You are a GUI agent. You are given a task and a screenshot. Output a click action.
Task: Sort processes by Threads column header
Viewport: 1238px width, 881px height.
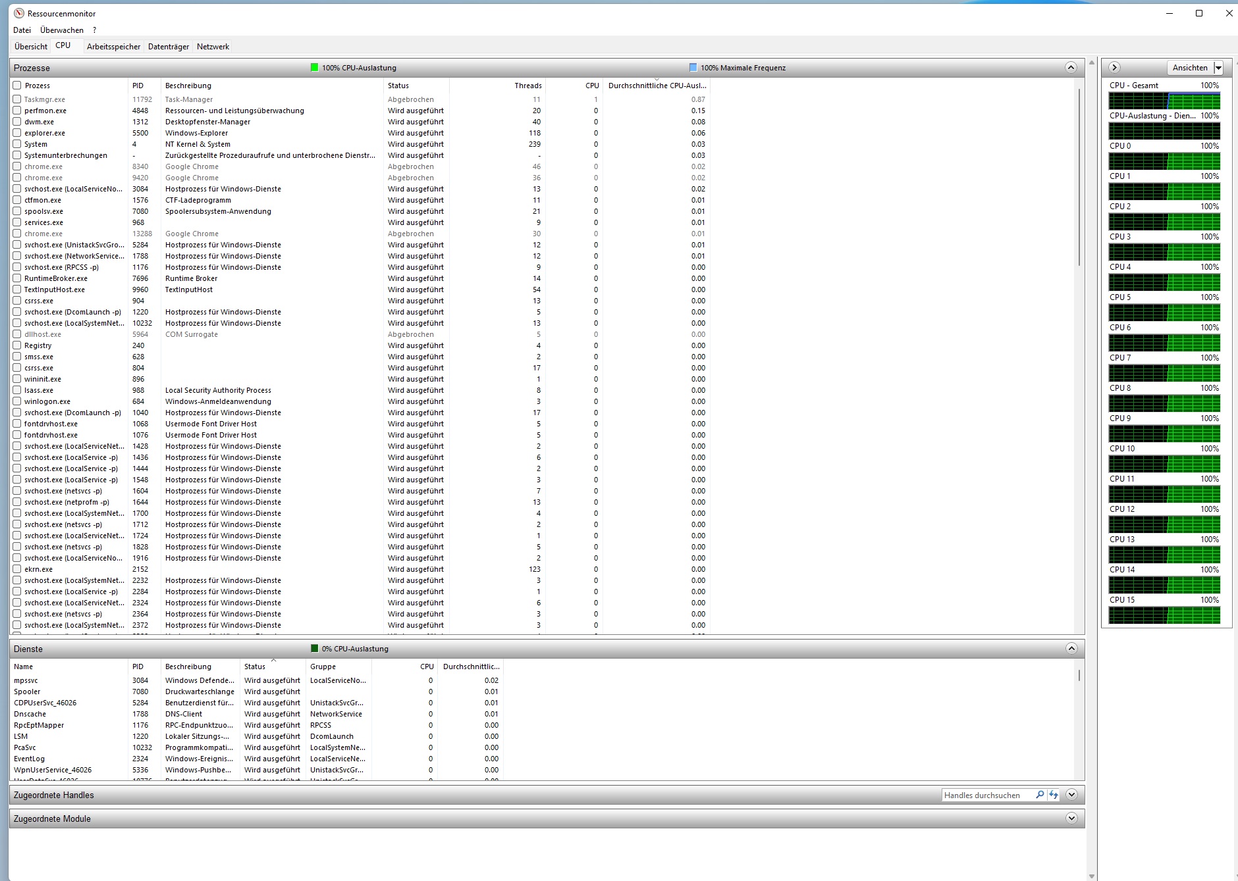(498, 86)
